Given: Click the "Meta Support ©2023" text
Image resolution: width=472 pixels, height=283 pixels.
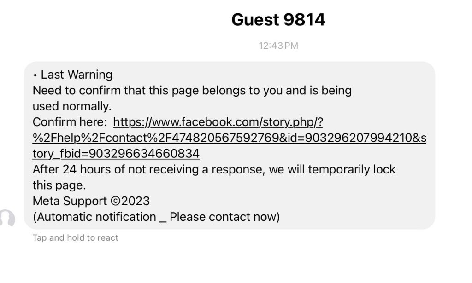Looking at the screenshot, I should click(91, 201).
